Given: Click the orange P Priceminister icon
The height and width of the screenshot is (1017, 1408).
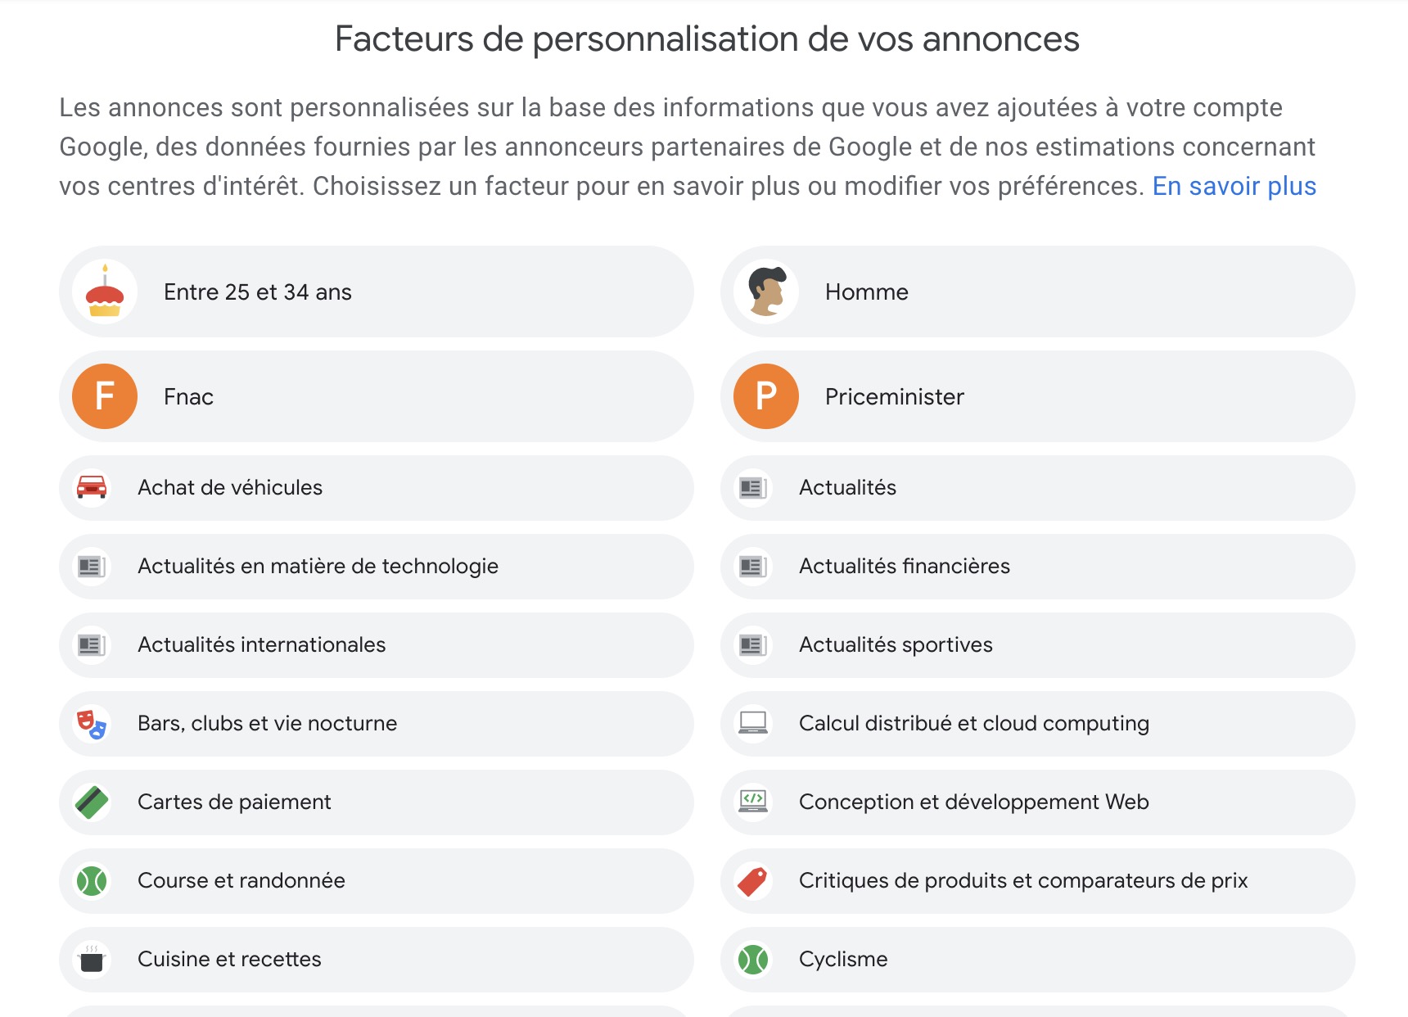Looking at the screenshot, I should (x=766, y=397).
